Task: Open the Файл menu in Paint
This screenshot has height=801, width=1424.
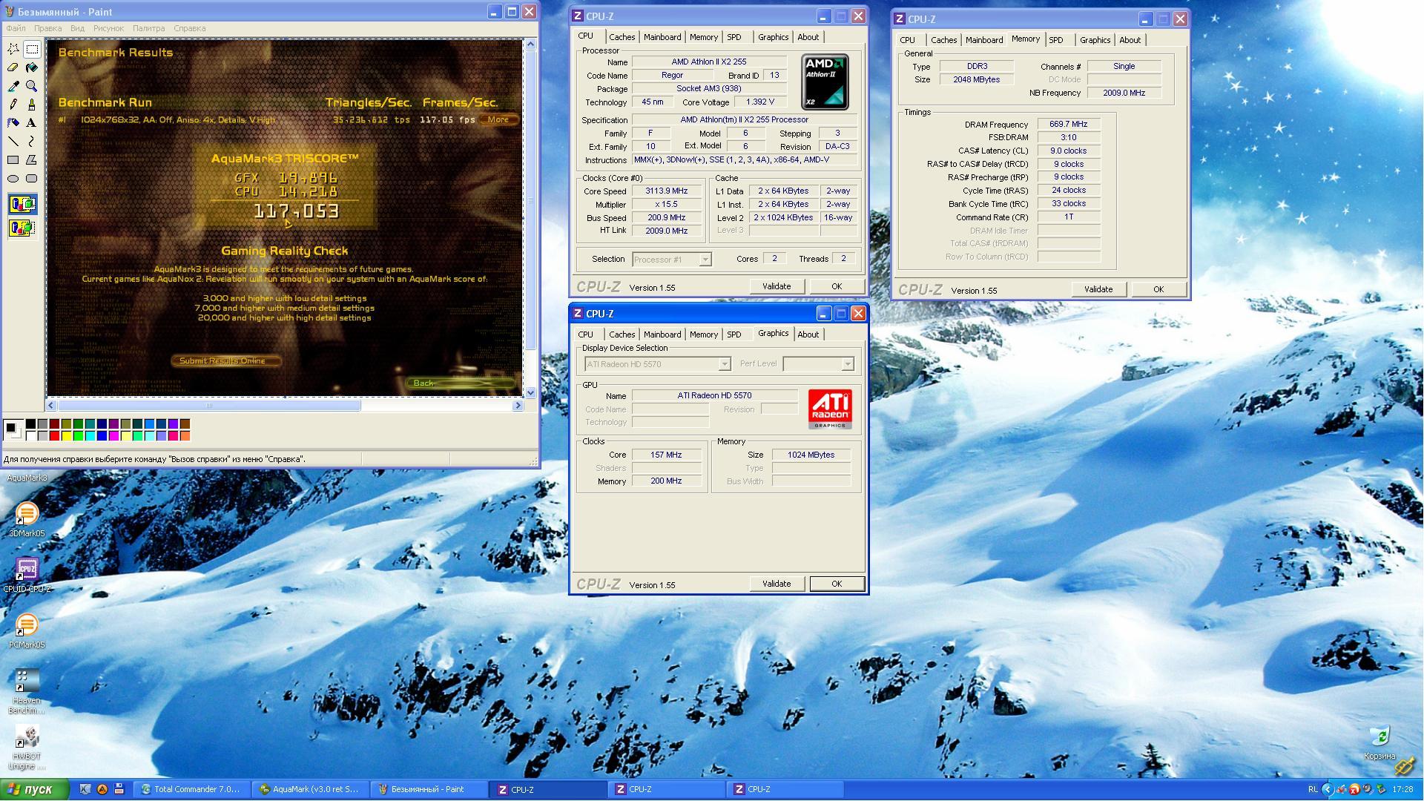Action: pyautogui.click(x=16, y=28)
